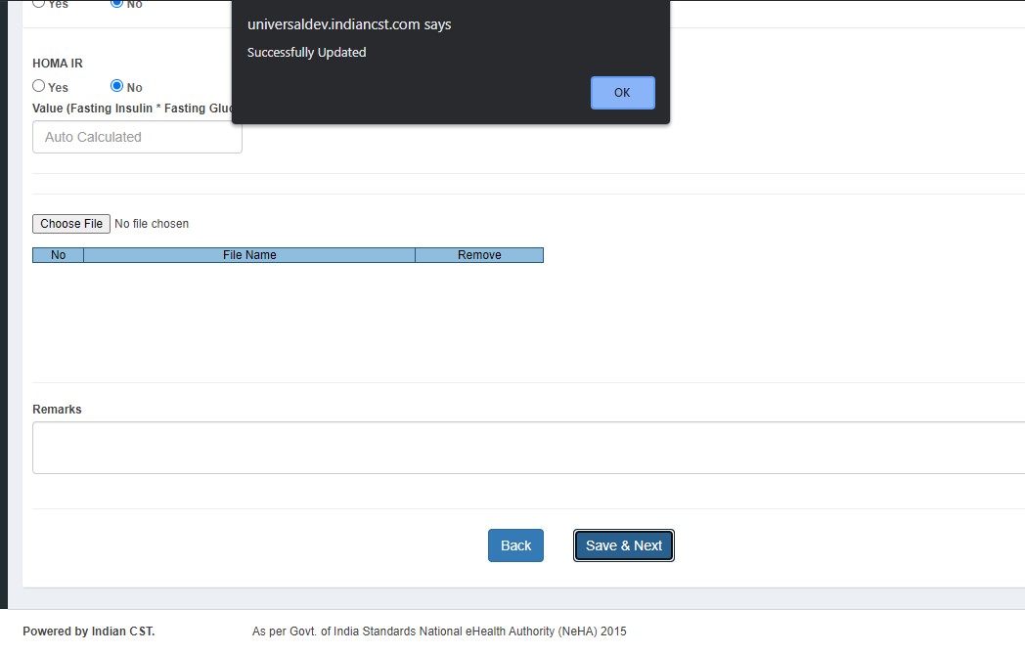This screenshot has width=1025, height=653.
Task: Select the partially visible No radio at top
Action: [117, 3]
